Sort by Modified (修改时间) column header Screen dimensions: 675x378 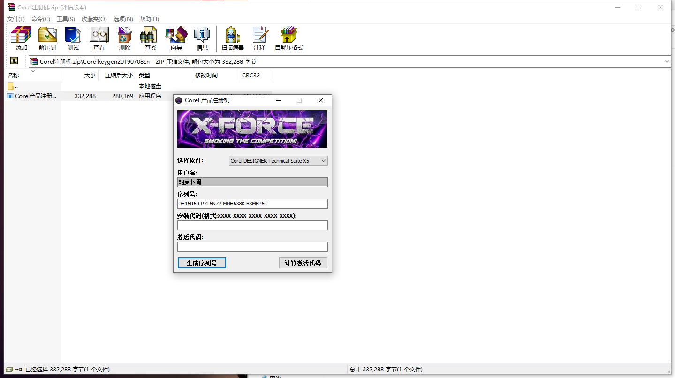(x=216, y=76)
